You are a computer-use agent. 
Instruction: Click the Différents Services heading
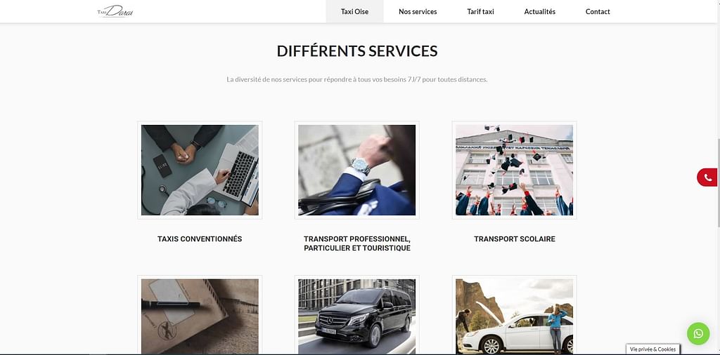tap(356, 51)
